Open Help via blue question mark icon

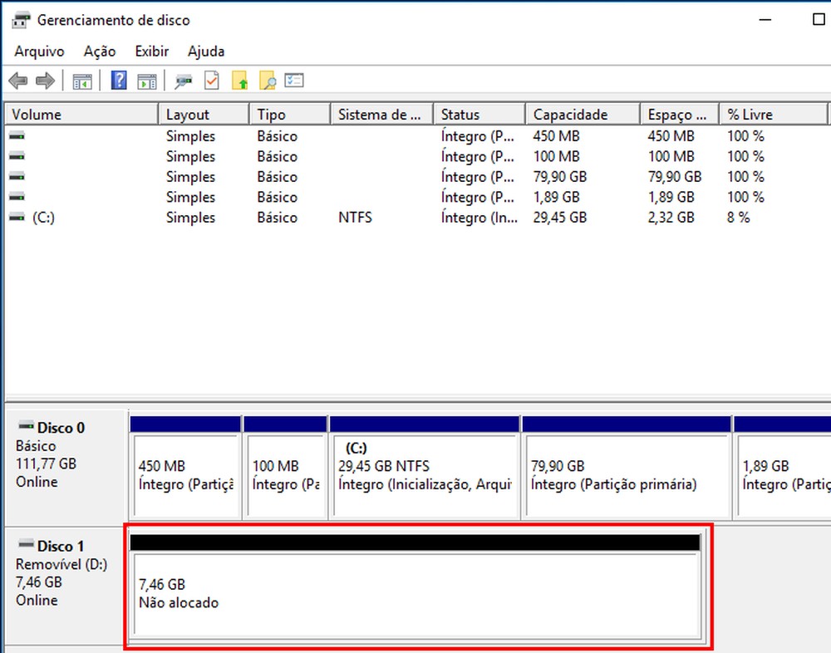pyautogui.click(x=119, y=81)
